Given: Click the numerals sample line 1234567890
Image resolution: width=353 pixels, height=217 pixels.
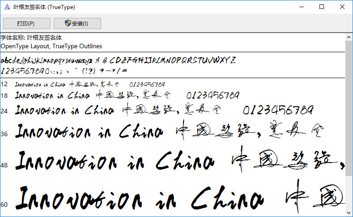Looking at the screenshot, I should click(64, 71).
